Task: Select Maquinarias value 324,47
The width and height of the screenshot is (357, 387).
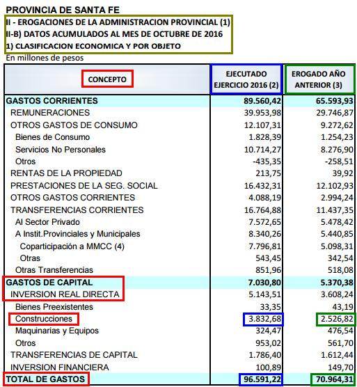Action: pos(268,331)
